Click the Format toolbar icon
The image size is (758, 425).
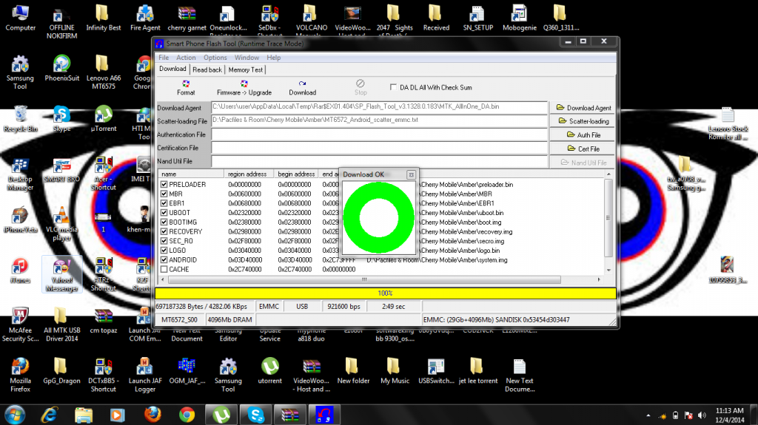(x=186, y=84)
